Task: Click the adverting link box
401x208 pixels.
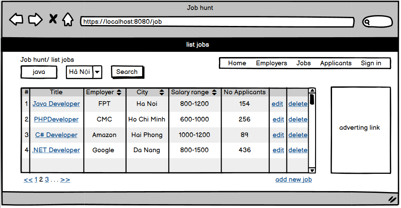Action: click(x=361, y=130)
